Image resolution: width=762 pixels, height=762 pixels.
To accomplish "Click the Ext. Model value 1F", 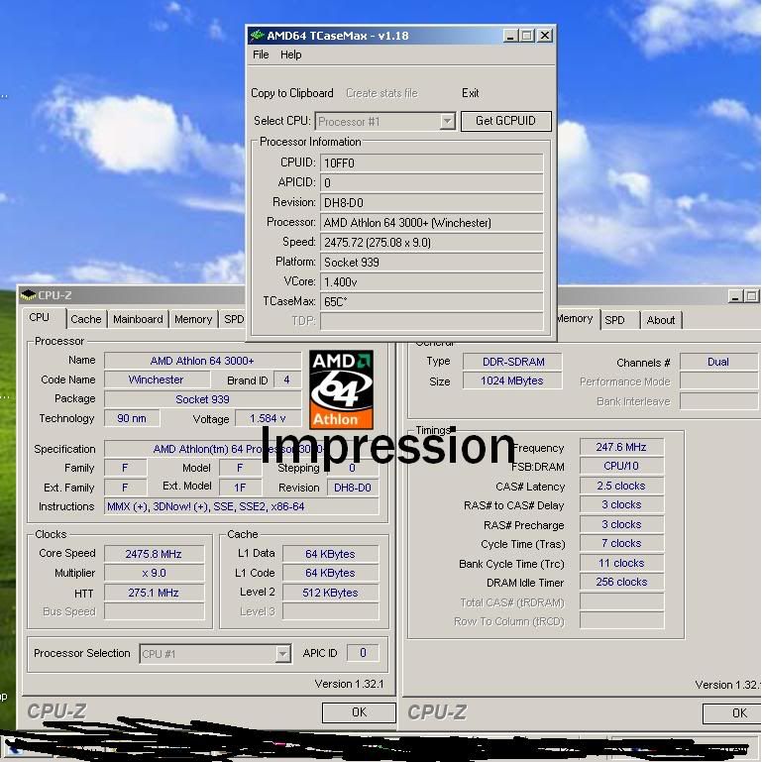I will click(240, 487).
